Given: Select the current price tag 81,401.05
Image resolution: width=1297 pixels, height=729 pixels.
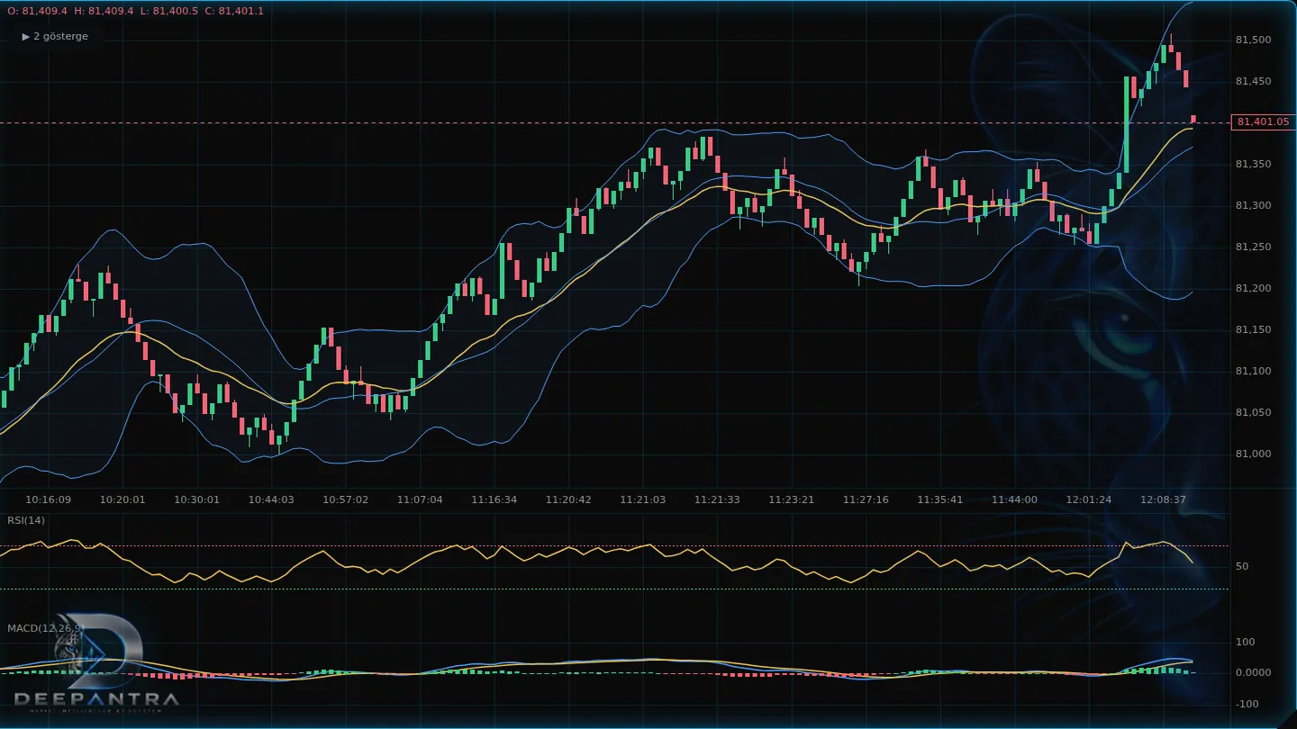Looking at the screenshot, I should [1263, 121].
